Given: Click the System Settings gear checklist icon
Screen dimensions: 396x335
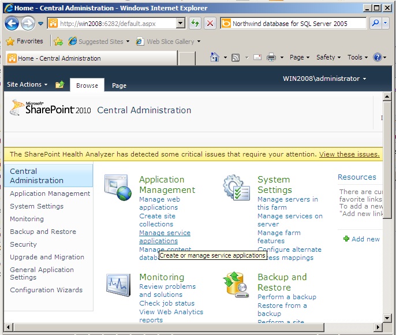Looking at the screenshot, I should [x=237, y=188].
